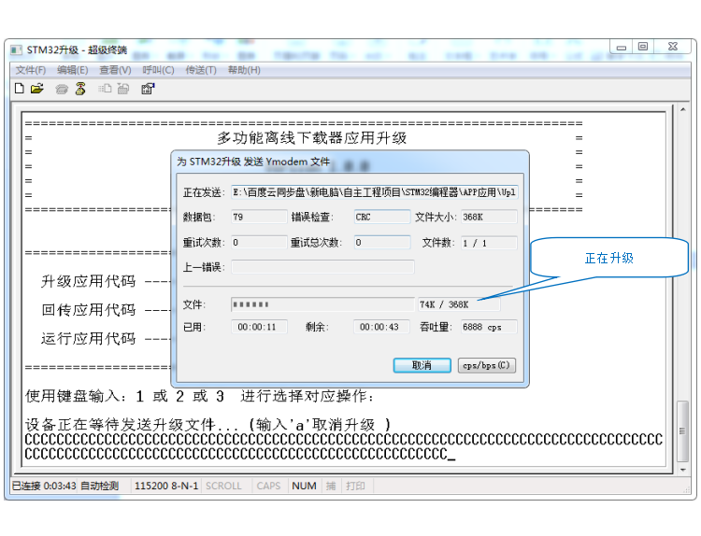Click the 捕 status bar indicator
701x536 pixels.
click(x=331, y=486)
